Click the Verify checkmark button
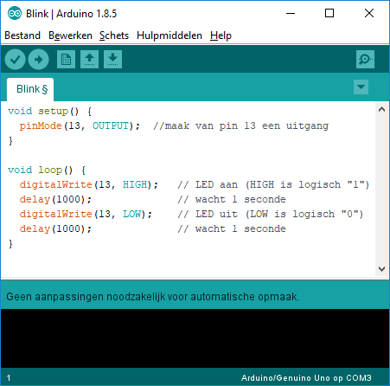 [x=15, y=60]
